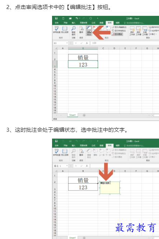This screenshot has width=159, height=239.
Task: Toggle 显示所有批注 in step 2 Excel
Action: point(119,31)
